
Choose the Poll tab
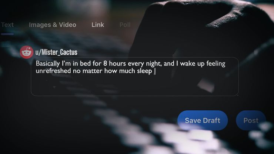tap(125, 25)
